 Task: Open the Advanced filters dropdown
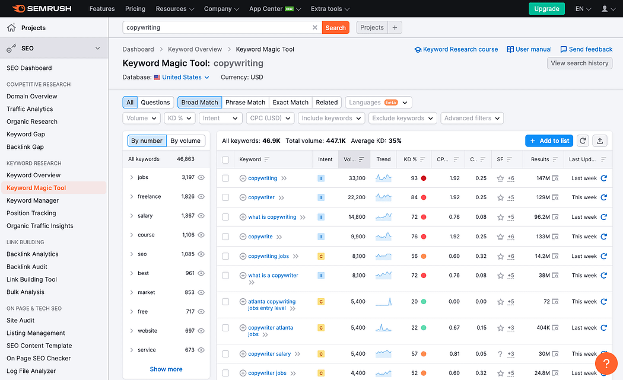click(x=472, y=118)
